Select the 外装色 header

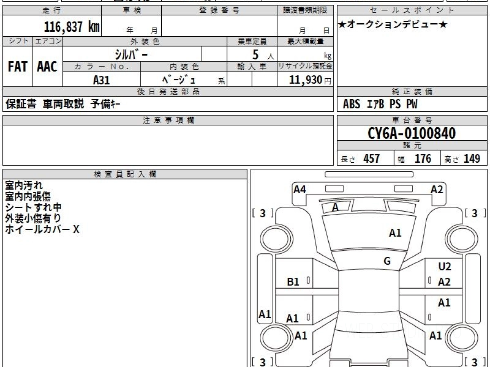tap(145, 41)
